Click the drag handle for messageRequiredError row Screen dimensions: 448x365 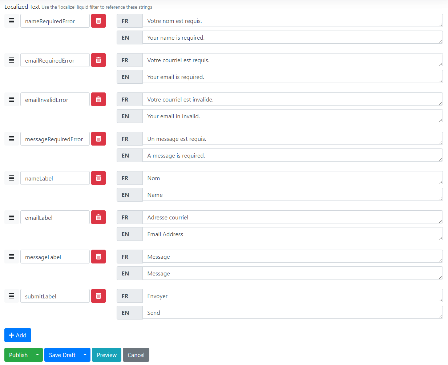click(x=12, y=139)
